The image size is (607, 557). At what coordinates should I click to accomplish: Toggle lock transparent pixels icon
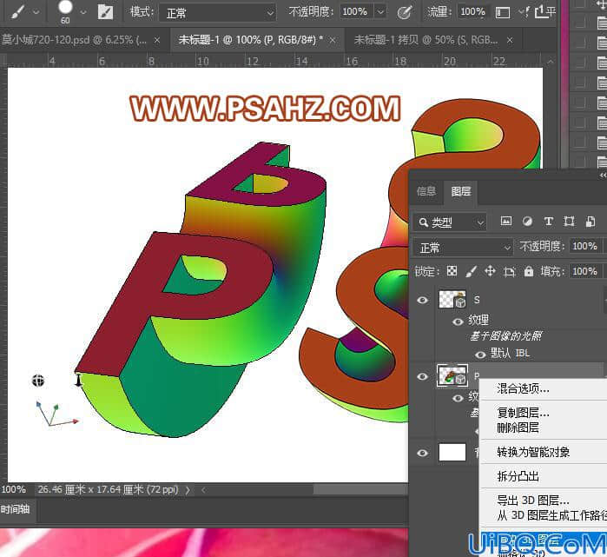click(452, 271)
